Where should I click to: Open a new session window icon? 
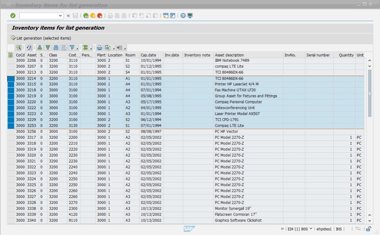click(x=165, y=16)
